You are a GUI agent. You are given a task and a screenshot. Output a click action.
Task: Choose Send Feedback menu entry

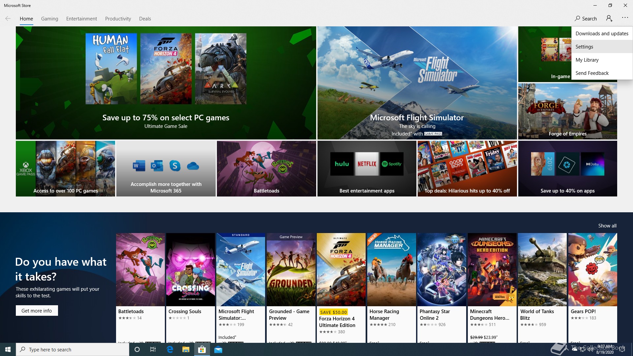[x=602, y=73]
